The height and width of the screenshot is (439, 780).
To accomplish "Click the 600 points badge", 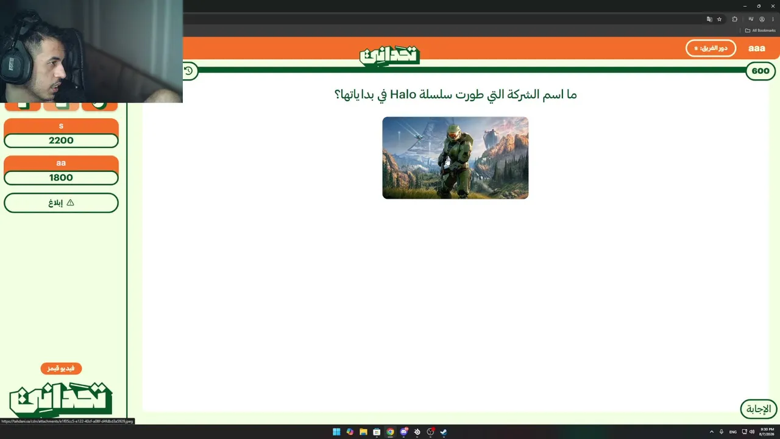I will click(760, 71).
